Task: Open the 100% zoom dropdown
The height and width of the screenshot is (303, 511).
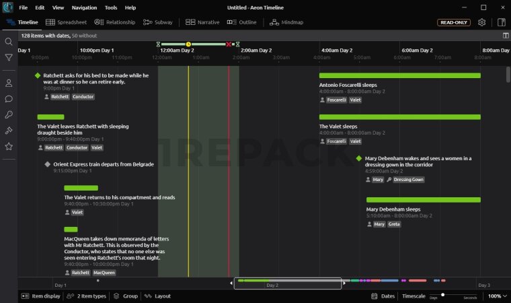Action: click(x=497, y=296)
